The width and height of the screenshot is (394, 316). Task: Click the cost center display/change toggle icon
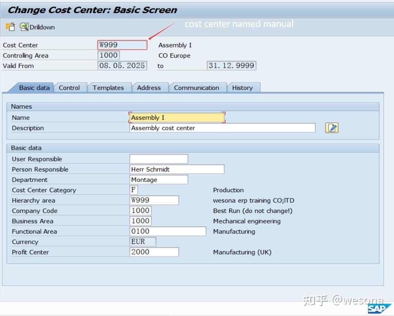(10, 27)
